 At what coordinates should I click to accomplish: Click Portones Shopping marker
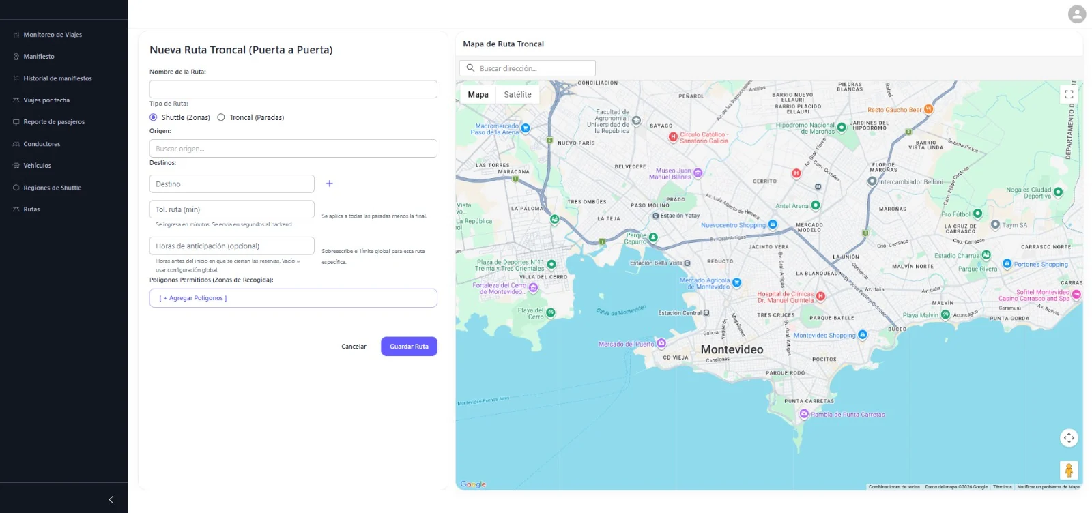tap(1007, 263)
